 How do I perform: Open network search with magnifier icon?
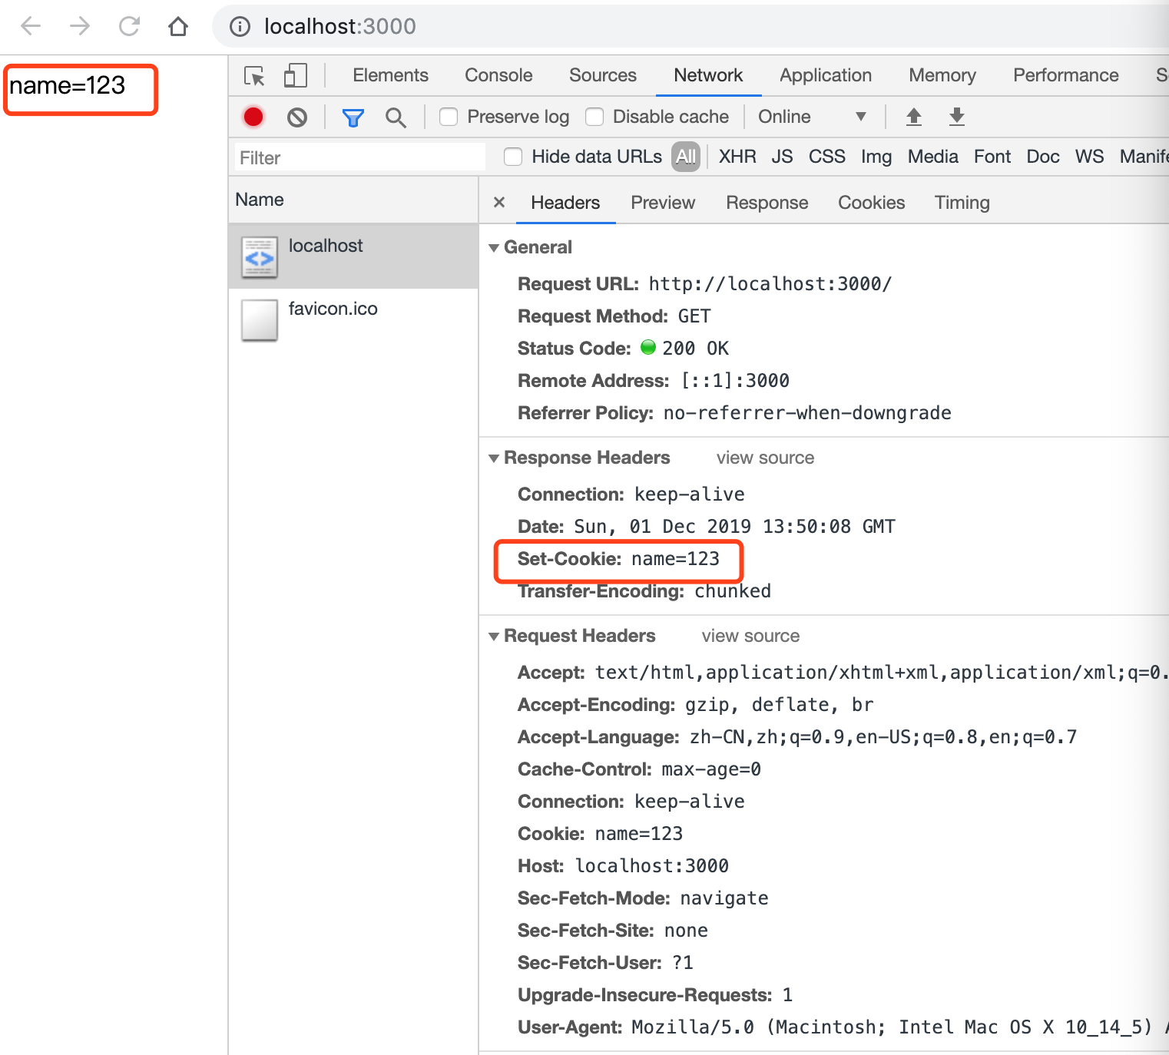pos(396,117)
